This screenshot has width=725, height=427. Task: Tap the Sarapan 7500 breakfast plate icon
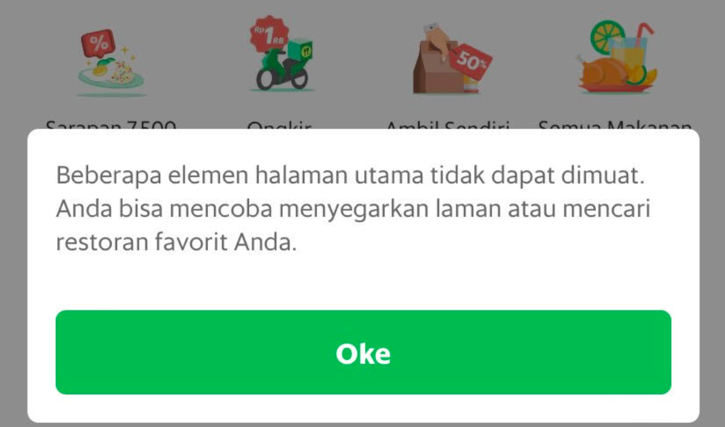111,63
